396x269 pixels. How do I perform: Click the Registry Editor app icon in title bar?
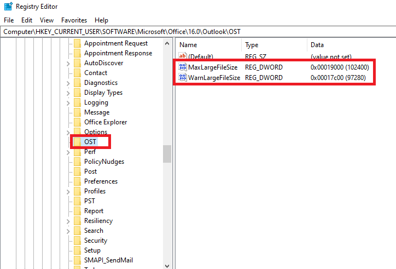(x=8, y=7)
